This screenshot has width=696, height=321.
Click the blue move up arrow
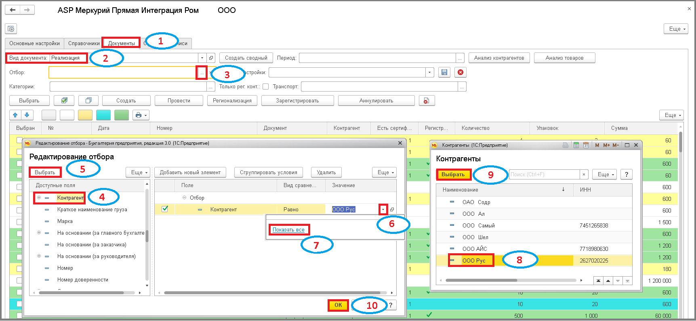(x=15, y=115)
